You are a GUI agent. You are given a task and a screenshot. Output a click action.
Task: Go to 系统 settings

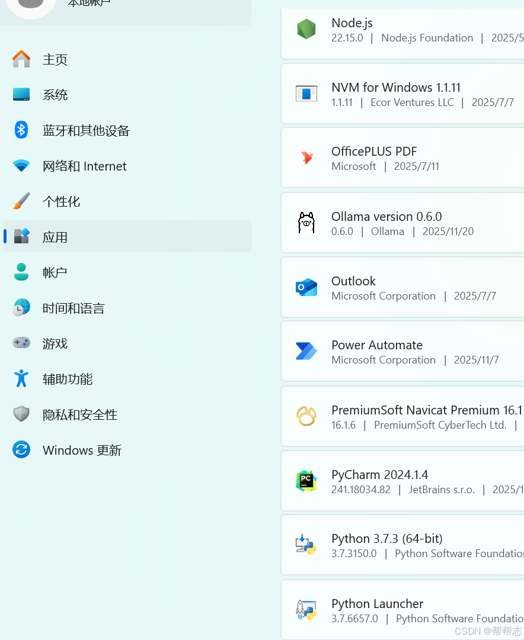(127, 94)
